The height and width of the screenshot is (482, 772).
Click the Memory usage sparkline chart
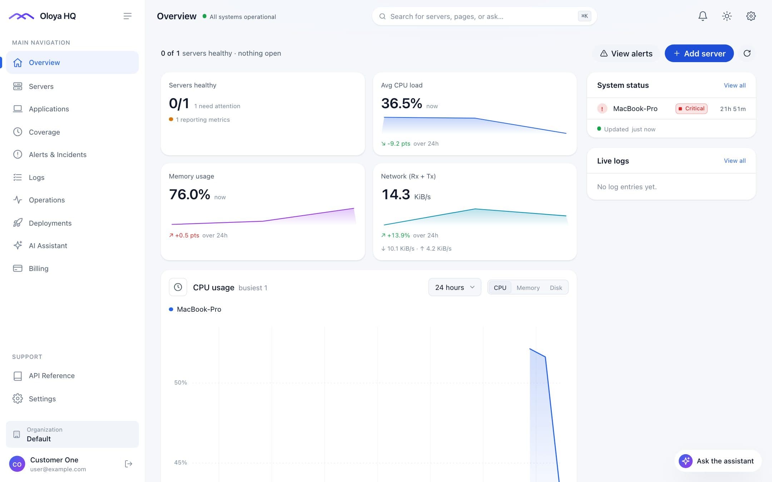tap(263, 216)
